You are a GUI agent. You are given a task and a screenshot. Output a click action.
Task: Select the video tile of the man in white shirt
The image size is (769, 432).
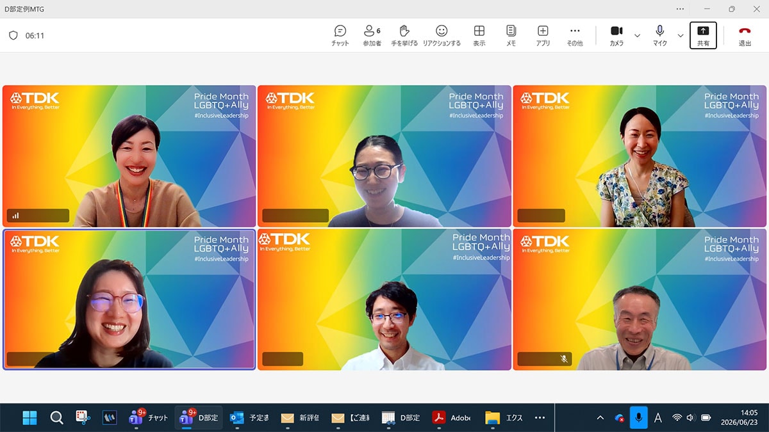click(x=384, y=300)
